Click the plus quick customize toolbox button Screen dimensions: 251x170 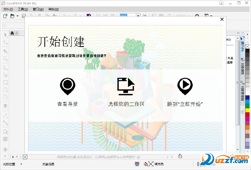click(5, 149)
